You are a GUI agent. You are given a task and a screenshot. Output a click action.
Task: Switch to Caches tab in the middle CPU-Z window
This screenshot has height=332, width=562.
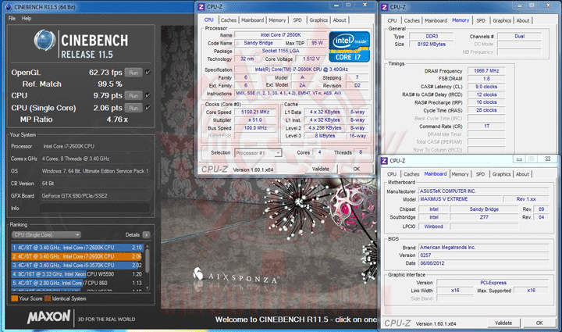coord(228,20)
